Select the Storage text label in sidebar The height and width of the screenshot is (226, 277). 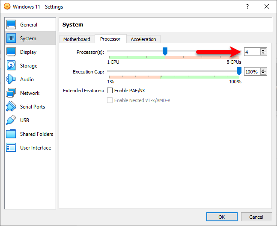pos(29,66)
